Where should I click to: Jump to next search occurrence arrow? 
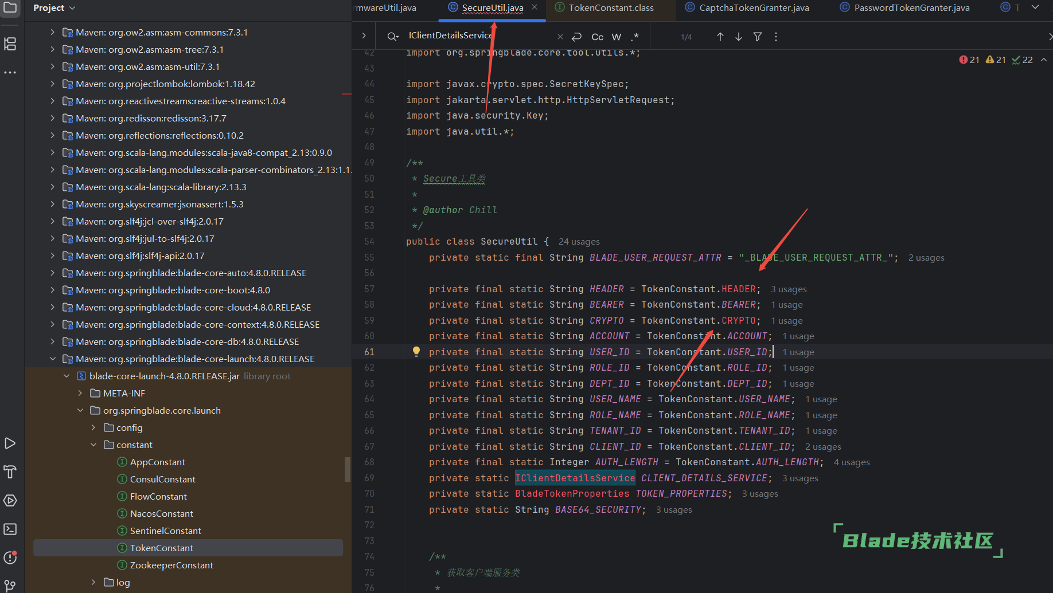coord(739,37)
